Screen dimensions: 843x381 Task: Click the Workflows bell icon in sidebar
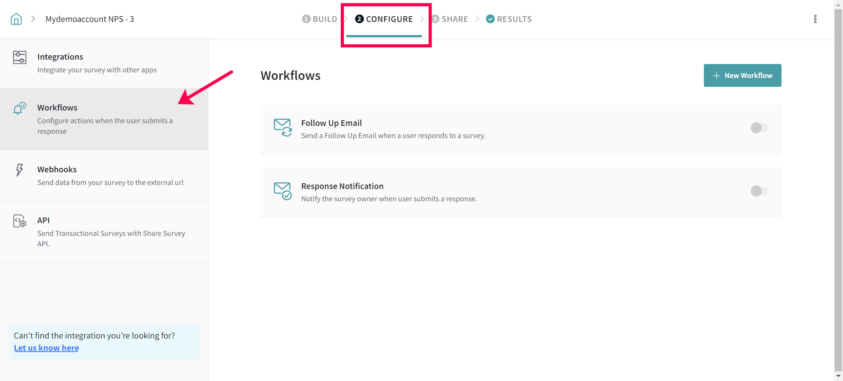20,108
